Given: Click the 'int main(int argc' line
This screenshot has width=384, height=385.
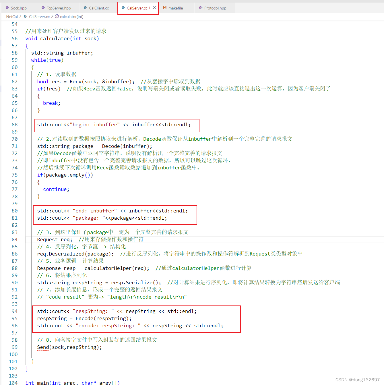Looking at the screenshot, I should tap(72, 382).
